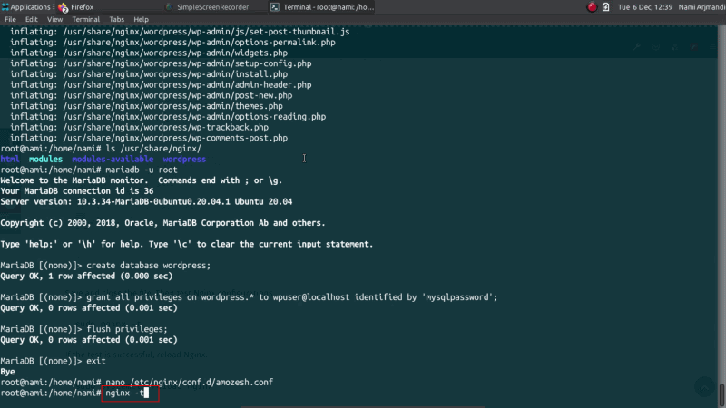Click the 'setup-config.php' inflating line
Image resolution: width=726 pixels, height=408 pixels.
[x=161, y=63]
